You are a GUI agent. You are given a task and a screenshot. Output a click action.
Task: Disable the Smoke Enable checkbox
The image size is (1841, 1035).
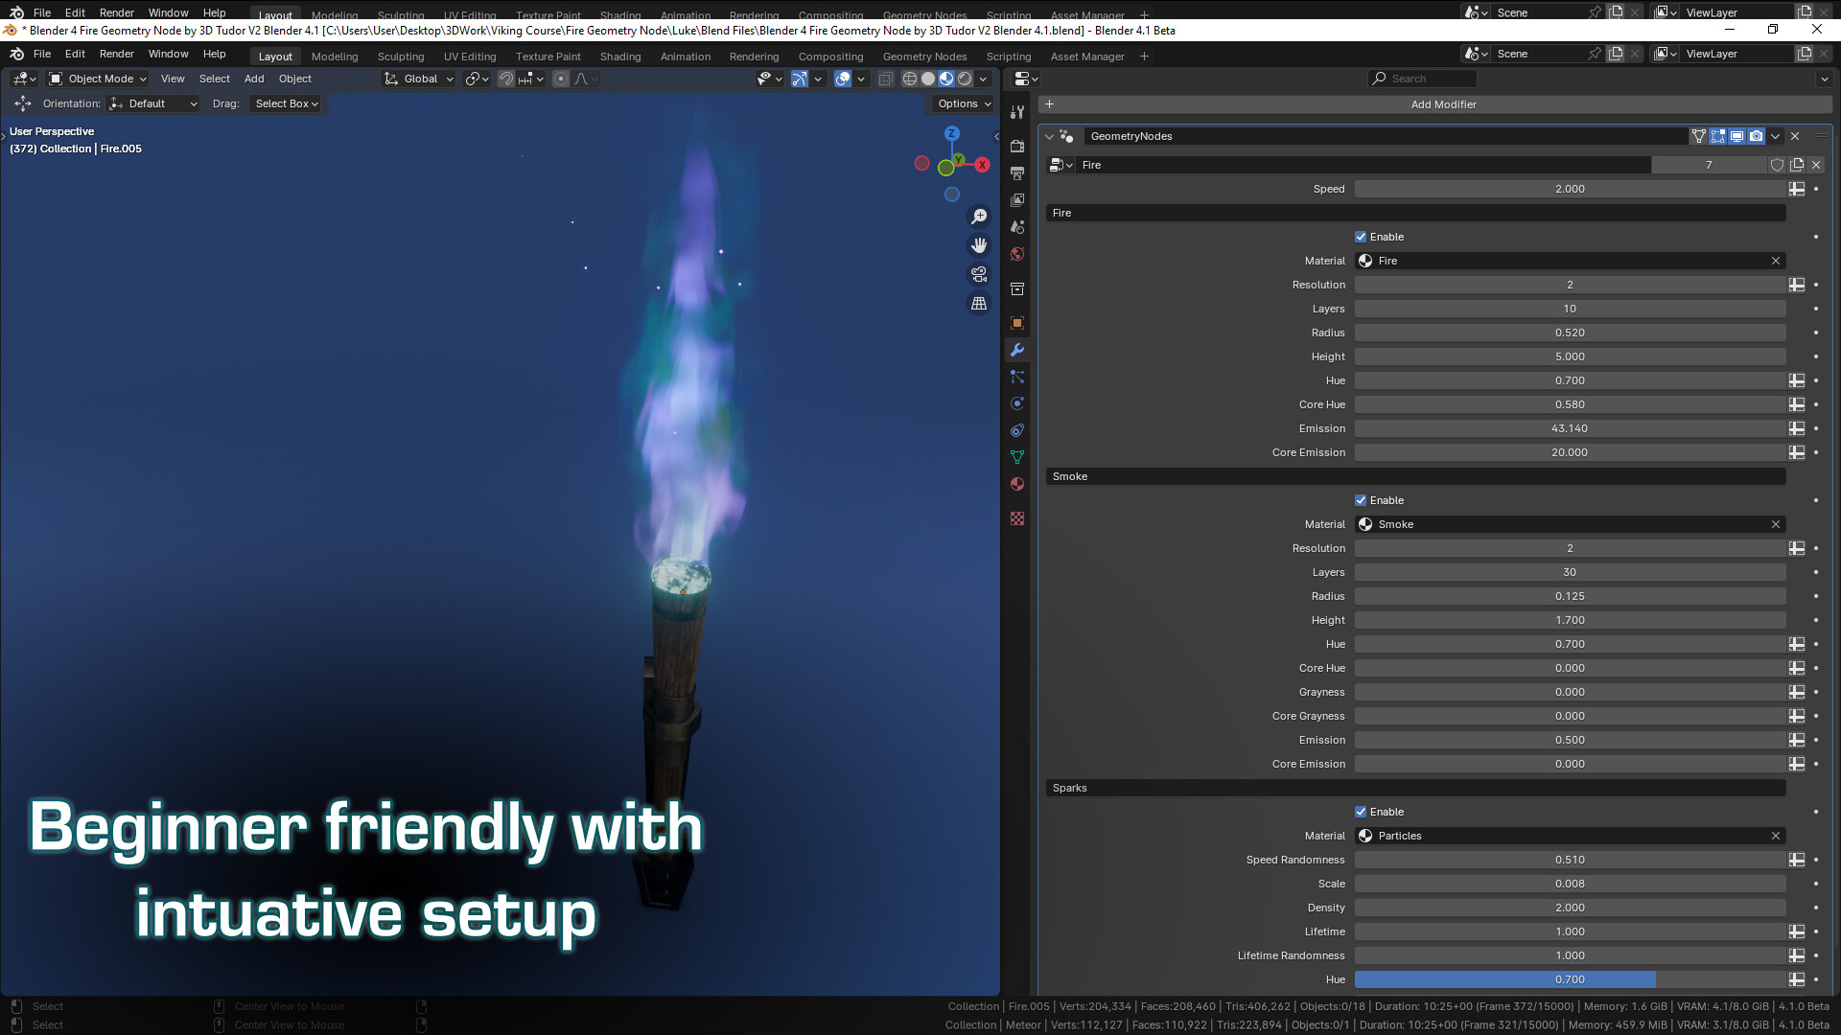coord(1360,499)
